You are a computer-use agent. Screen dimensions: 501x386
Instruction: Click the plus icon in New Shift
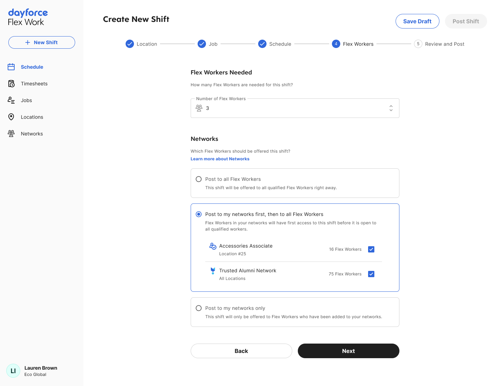coord(28,42)
